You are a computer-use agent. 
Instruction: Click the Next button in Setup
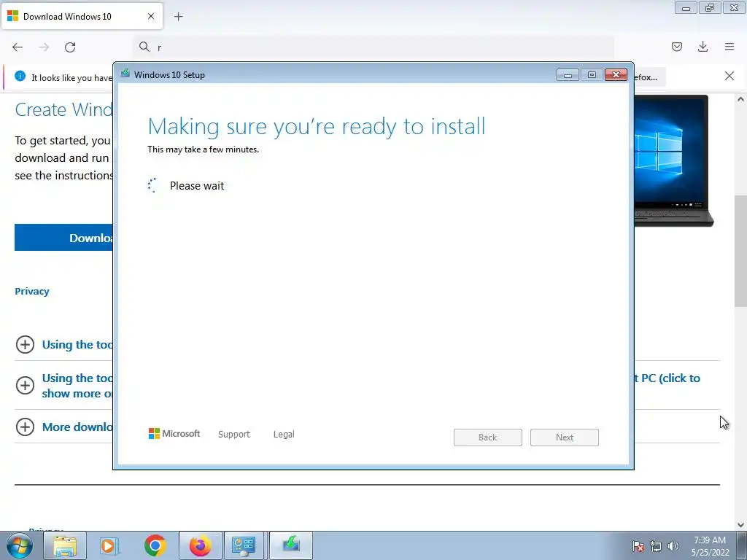pyautogui.click(x=565, y=437)
